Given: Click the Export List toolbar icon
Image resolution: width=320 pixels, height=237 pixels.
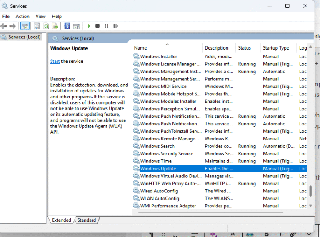Looking at the screenshot, I should [55, 26].
